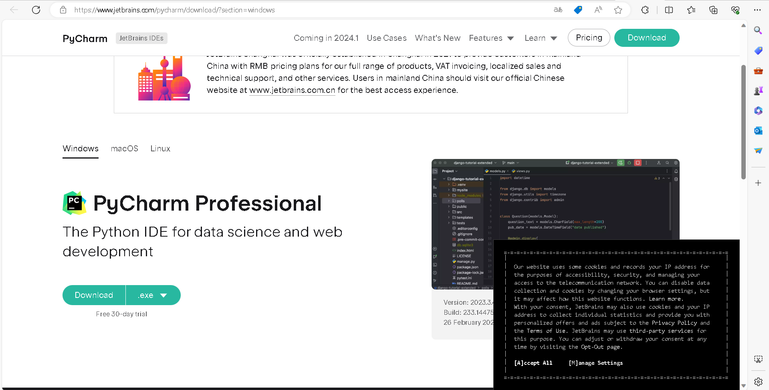Accept all cookies in consent banner
This screenshot has width=769, height=390.
point(533,363)
